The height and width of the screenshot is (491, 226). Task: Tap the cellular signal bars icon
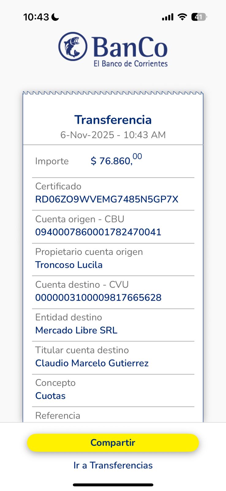[168, 17]
